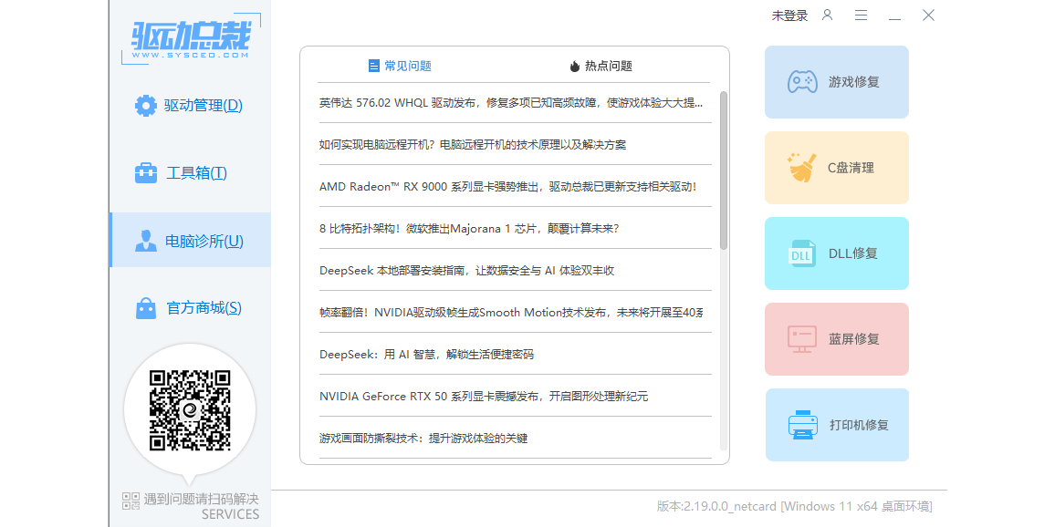
Task: Click the shopping bag icon beside 官方商城(S)
Action: click(x=146, y=308)
